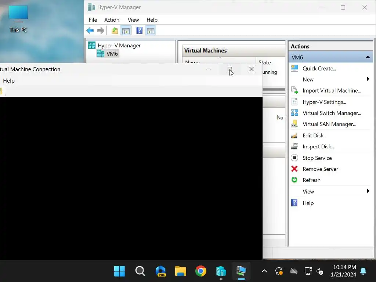
Task: Open Hyper-V Settings... action
Action: 324,102
